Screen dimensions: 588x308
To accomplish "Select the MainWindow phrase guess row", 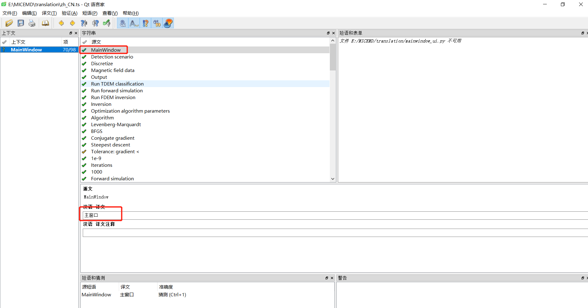I will [x=207, y=294].
